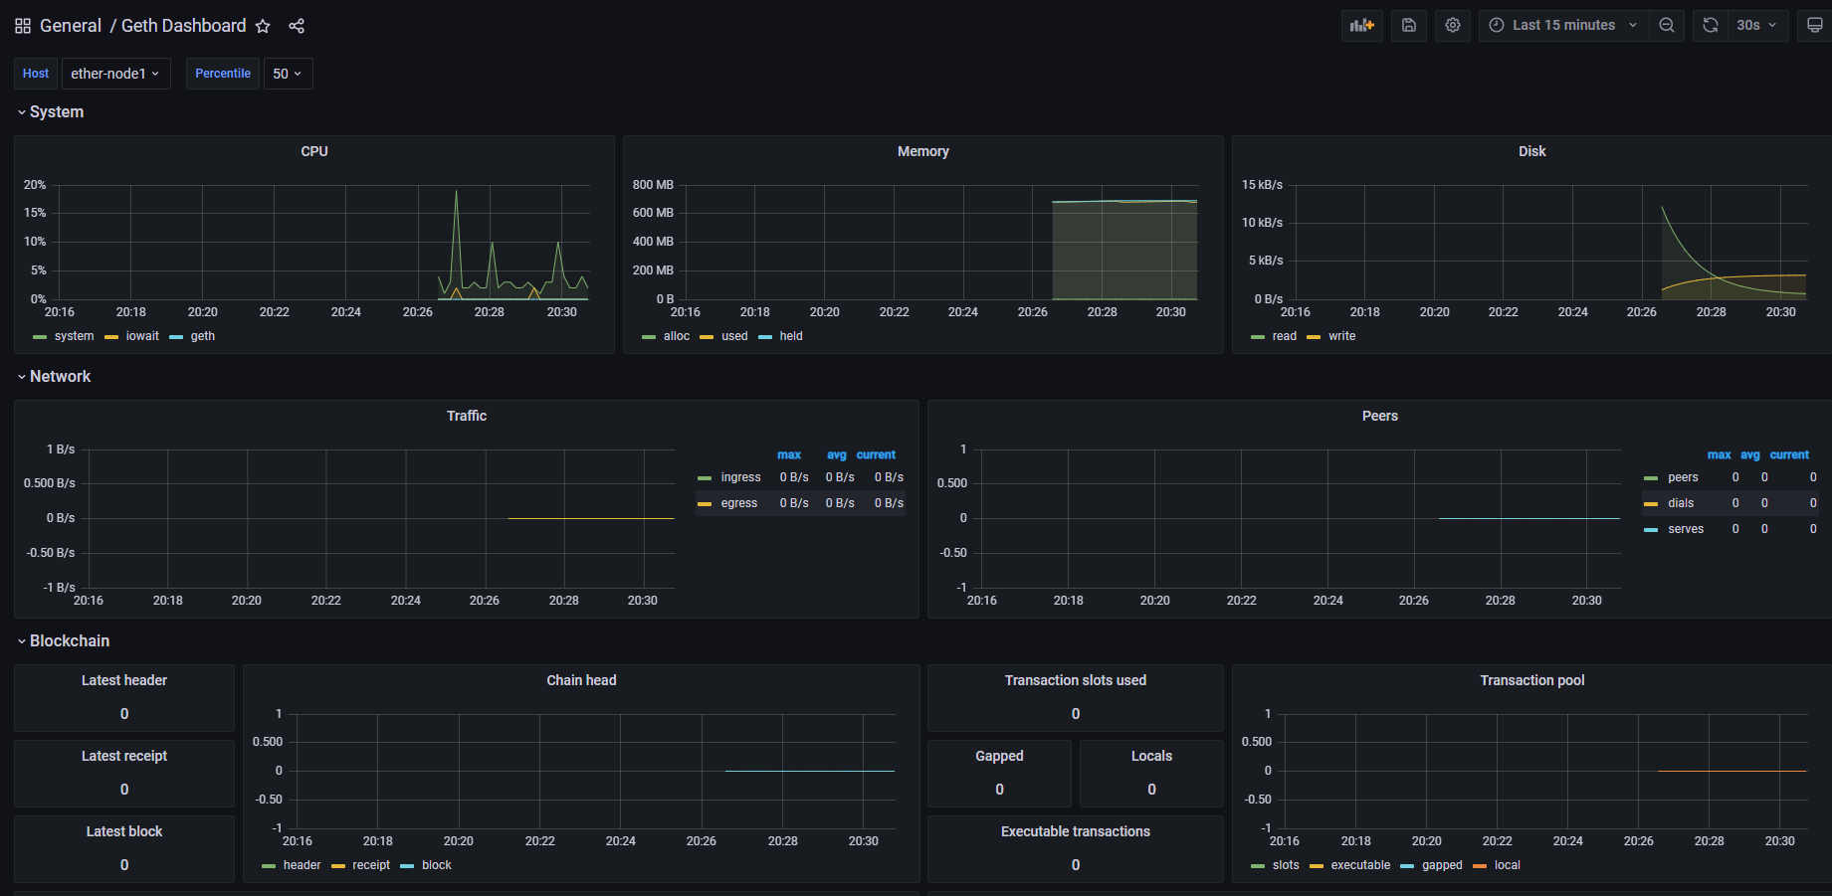Toggle block series in Chain head legend
Viewport: 1832px width, 896px height.
tap(437, 865)
